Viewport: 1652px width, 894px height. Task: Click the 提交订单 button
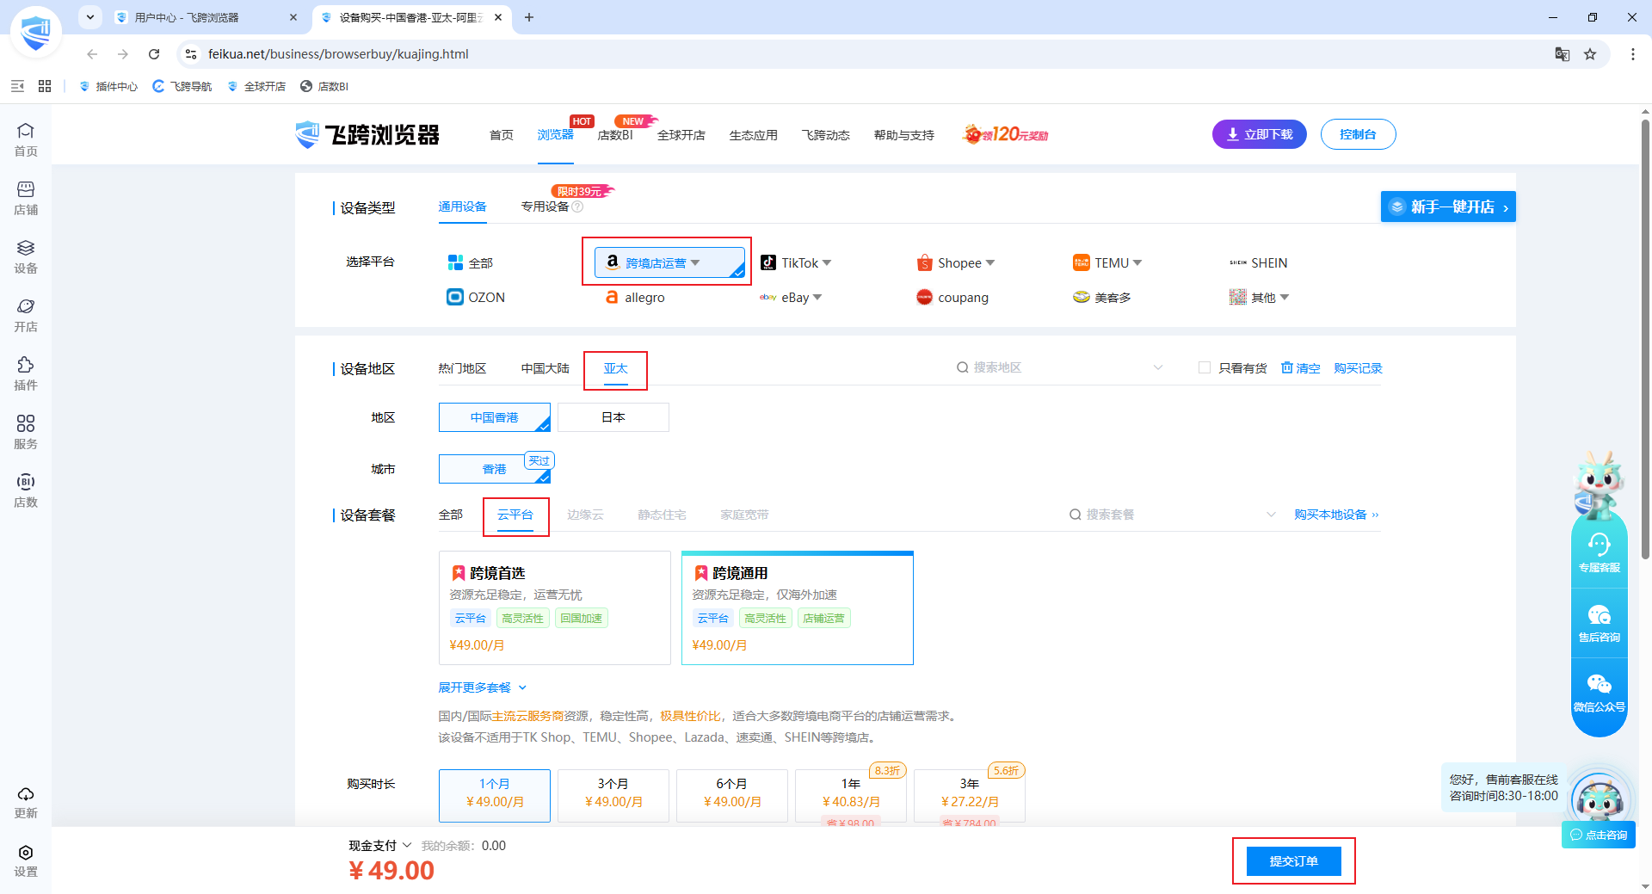[x=1293, y=861]
